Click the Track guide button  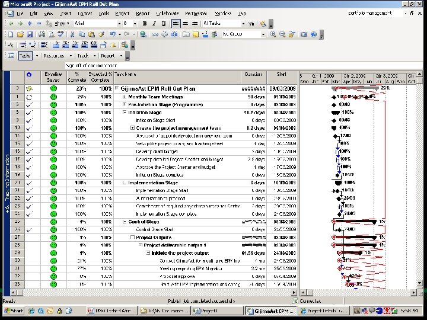[x=83, y=56]
